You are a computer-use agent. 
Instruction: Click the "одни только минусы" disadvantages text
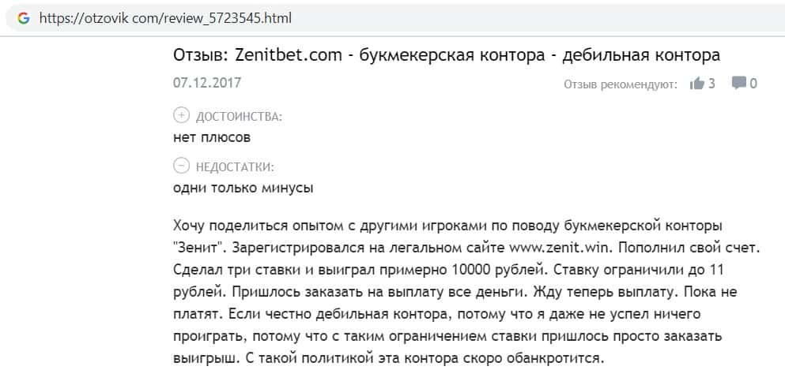tap(243, 188)
